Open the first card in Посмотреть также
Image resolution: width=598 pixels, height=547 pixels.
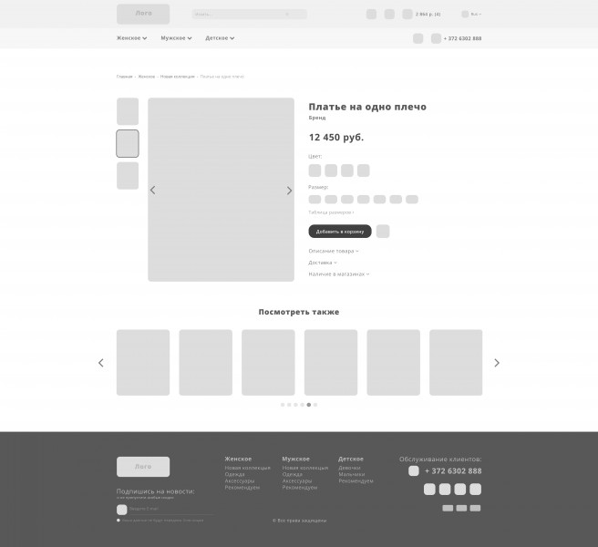point(143,363)
